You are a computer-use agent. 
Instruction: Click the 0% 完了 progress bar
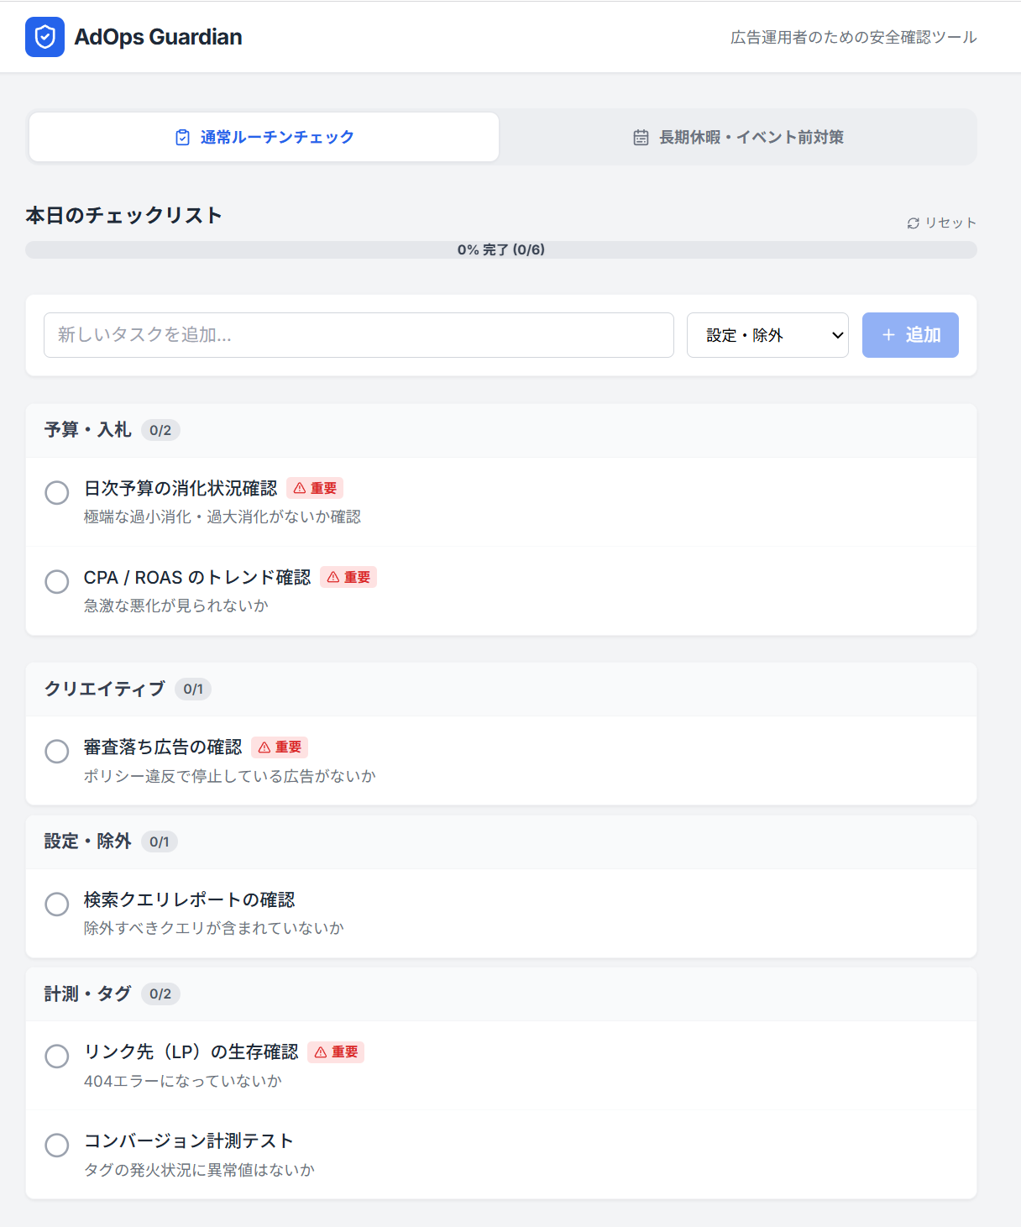[x=501, y=249]
